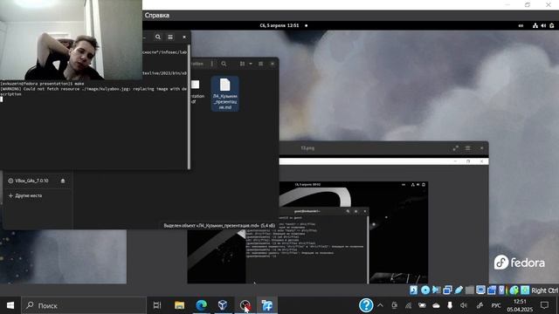Image resolution: width=559 pixels, height=314 pixels.
Task: Click the VirtualBox audio status icon
Action: pyautogui.click(x=437, y=290)
